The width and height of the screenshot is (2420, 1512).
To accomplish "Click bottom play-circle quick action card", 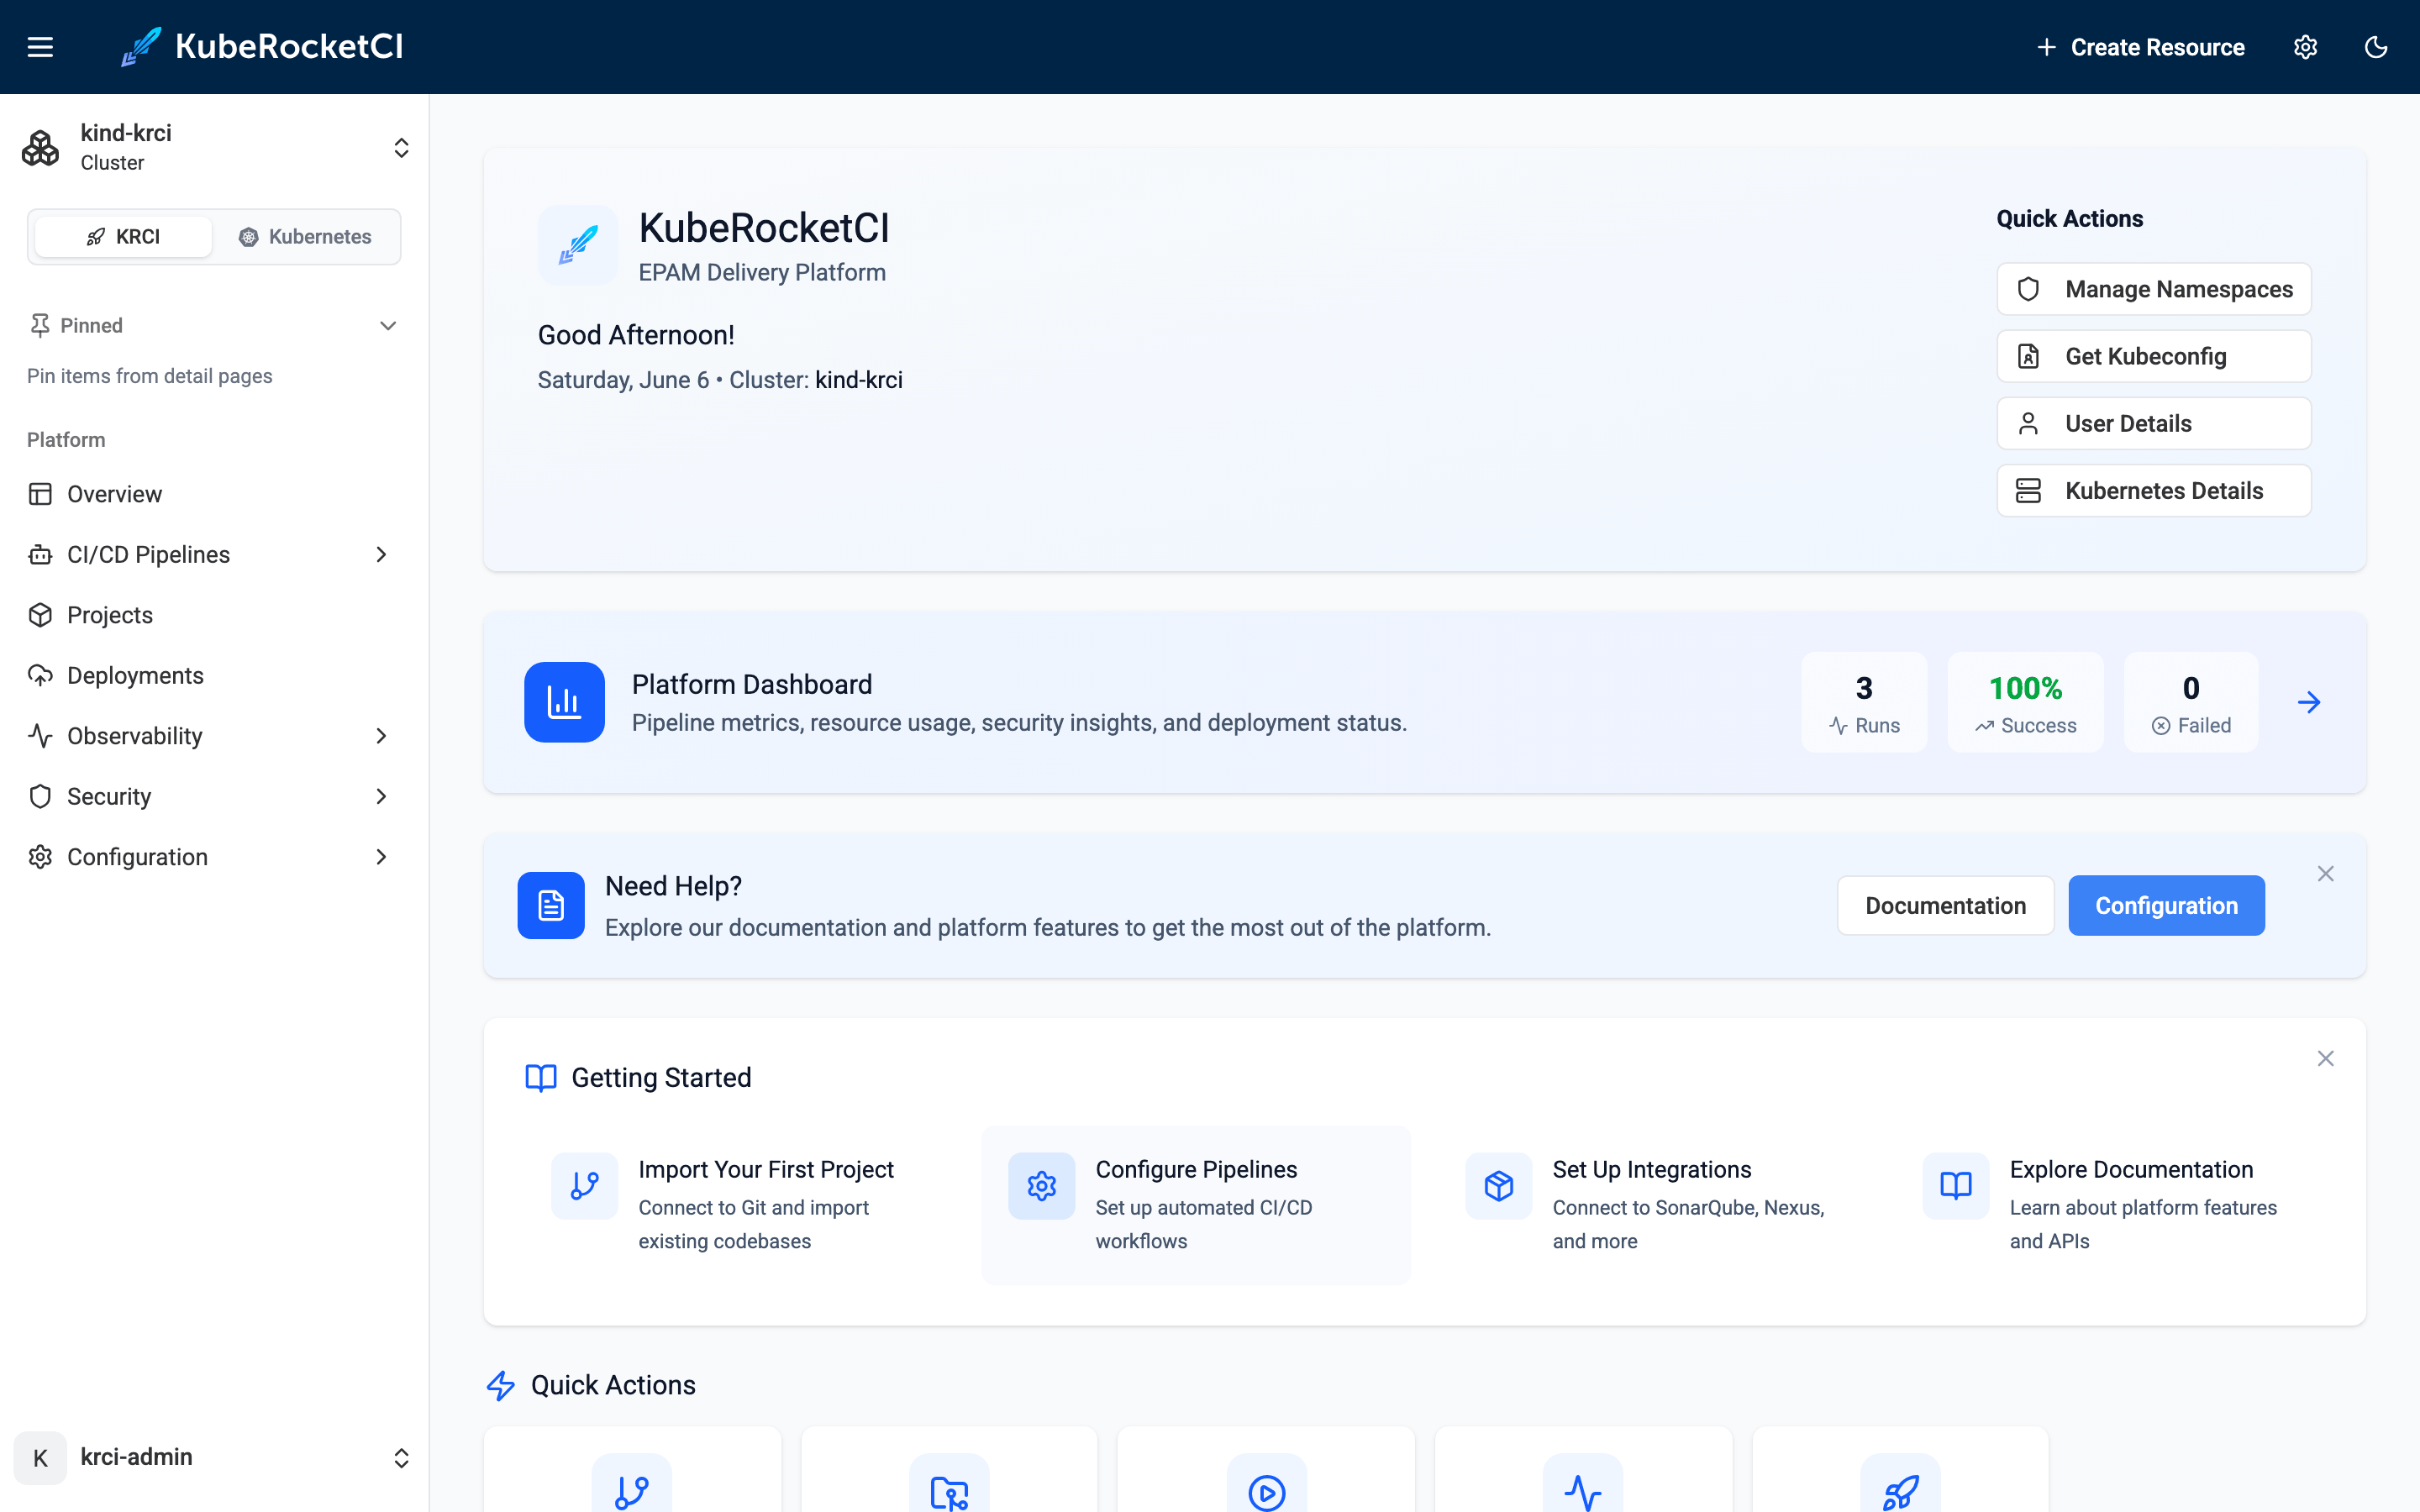I will (1266, 1470).
